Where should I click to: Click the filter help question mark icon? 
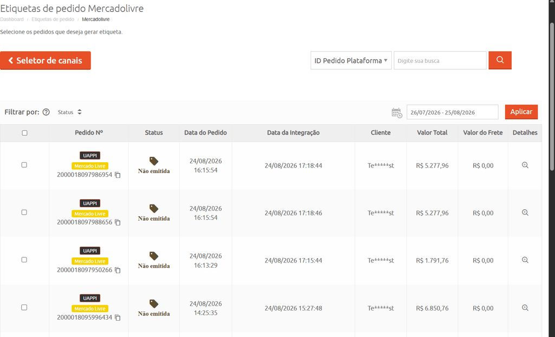46,112
